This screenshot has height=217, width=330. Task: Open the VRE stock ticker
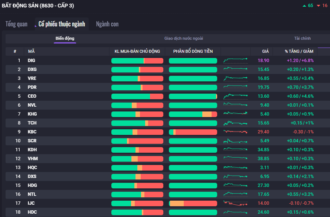click(32, 78)
